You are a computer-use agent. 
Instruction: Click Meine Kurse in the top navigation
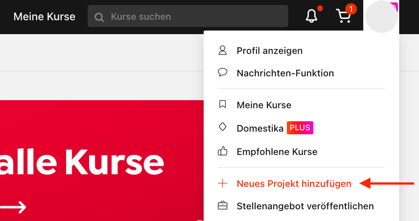[45, 17]
